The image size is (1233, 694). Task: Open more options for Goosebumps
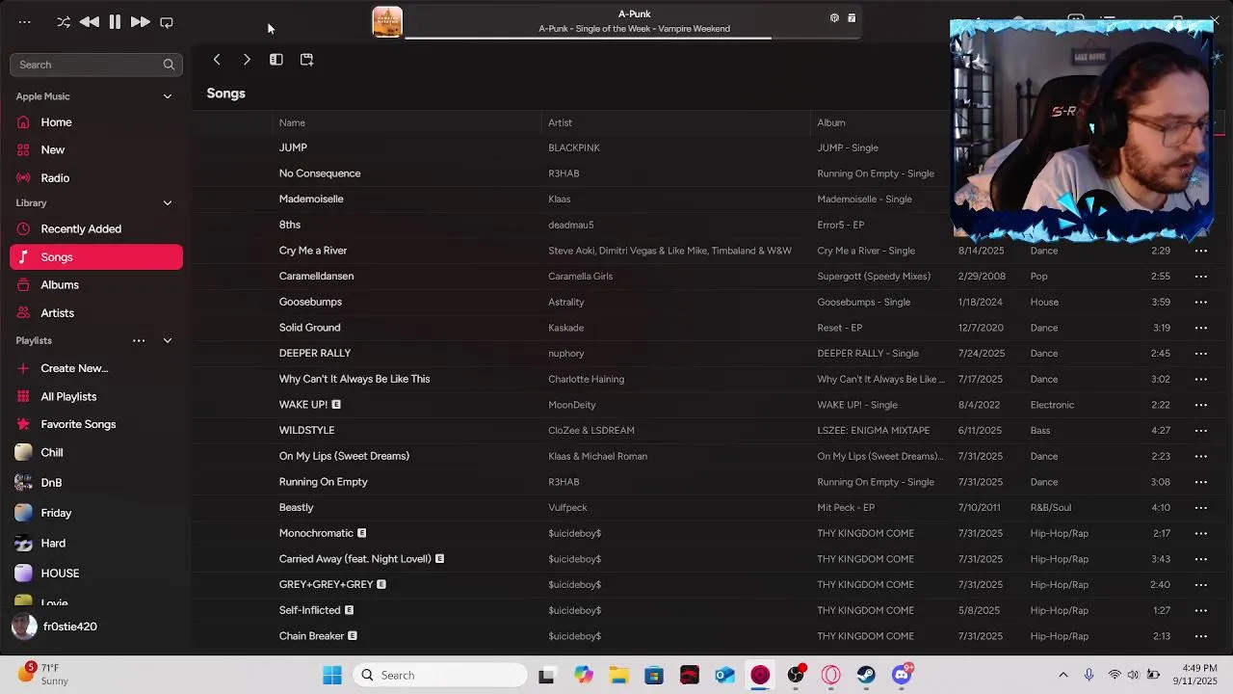[1200, 302]
